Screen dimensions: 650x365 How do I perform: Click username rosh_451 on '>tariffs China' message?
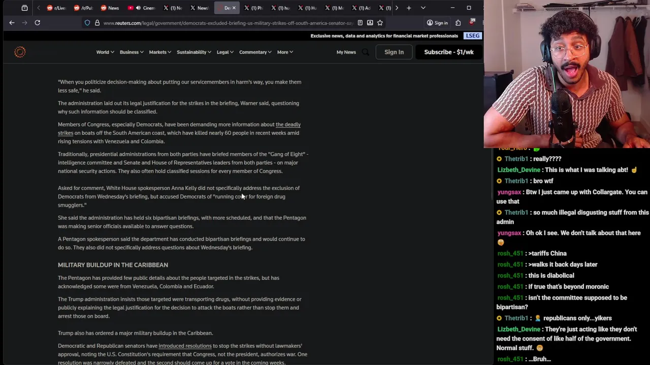click(x=510, y=253)
